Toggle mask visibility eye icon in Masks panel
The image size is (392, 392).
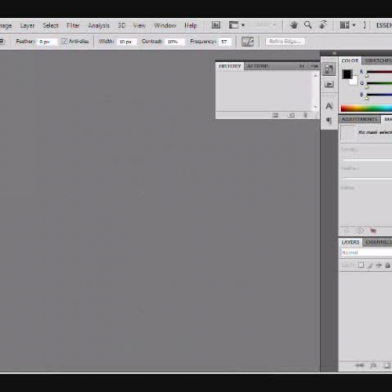[x=360, y=231]
